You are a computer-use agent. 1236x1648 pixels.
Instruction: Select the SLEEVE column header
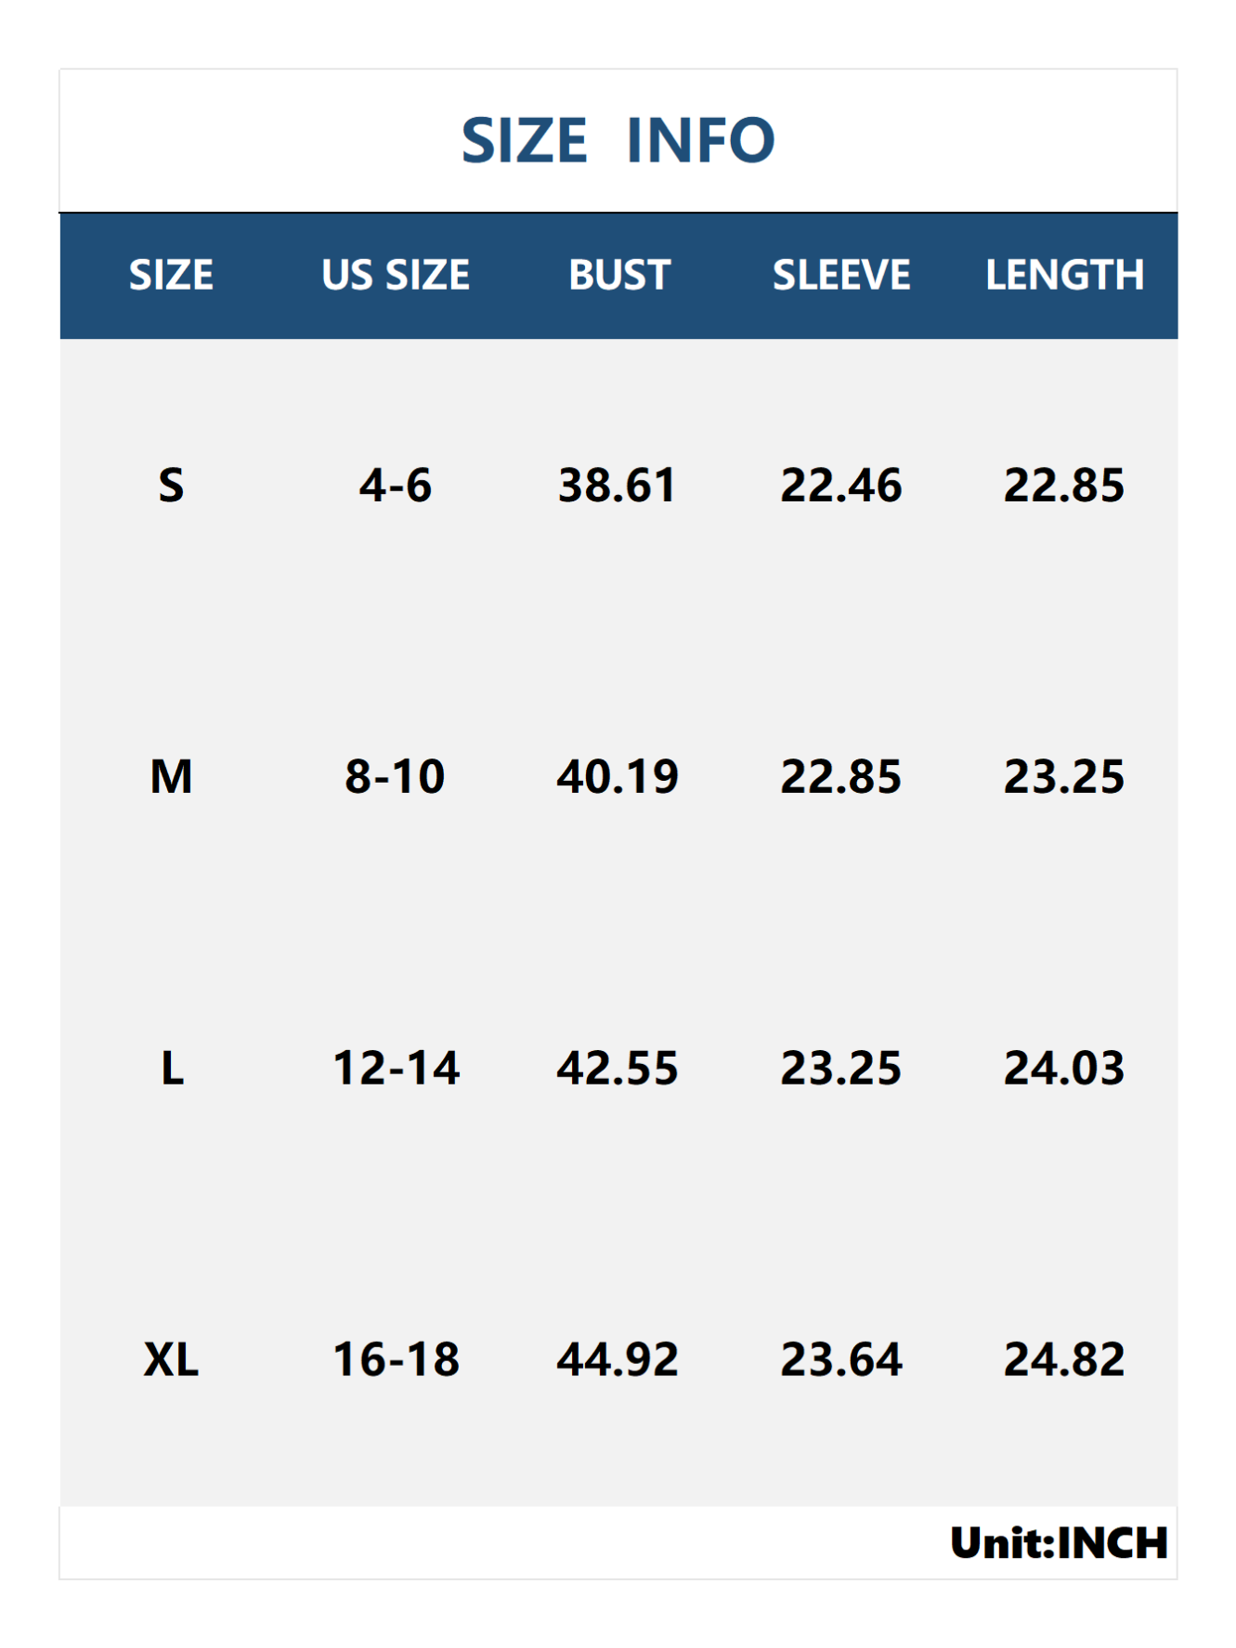[x=841, y=275]
